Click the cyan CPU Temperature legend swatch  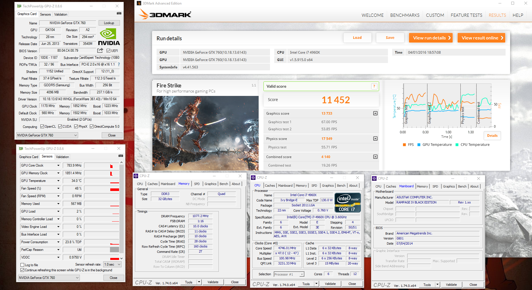point(457,145)
